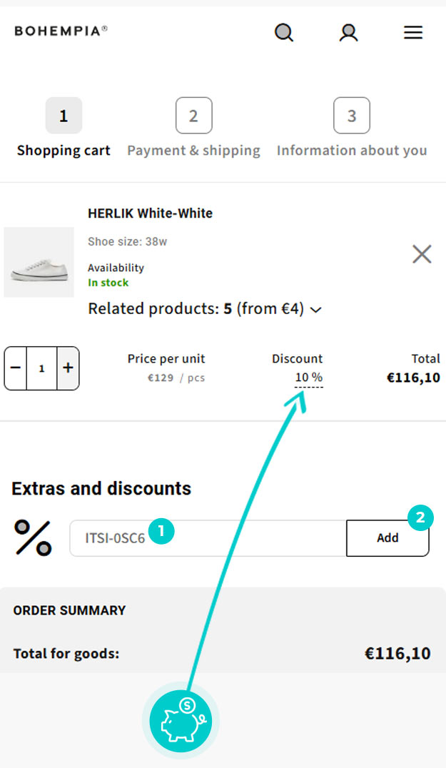Click the Bohempia logo
The image size is (446, 768).
(61, 31)
